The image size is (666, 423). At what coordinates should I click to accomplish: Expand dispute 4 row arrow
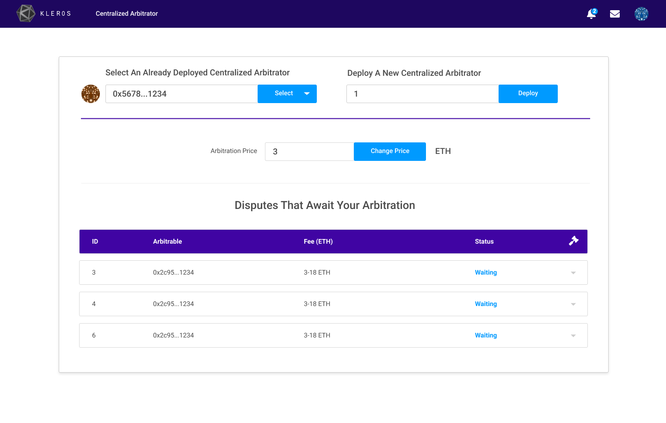point(573,304)
